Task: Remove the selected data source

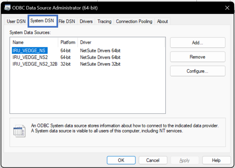Action: 198,57
